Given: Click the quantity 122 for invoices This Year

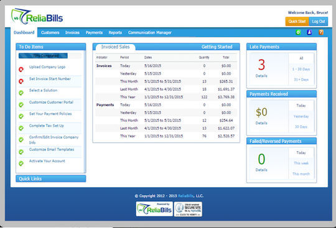Looking at the screenshot, I should (204, 97).
